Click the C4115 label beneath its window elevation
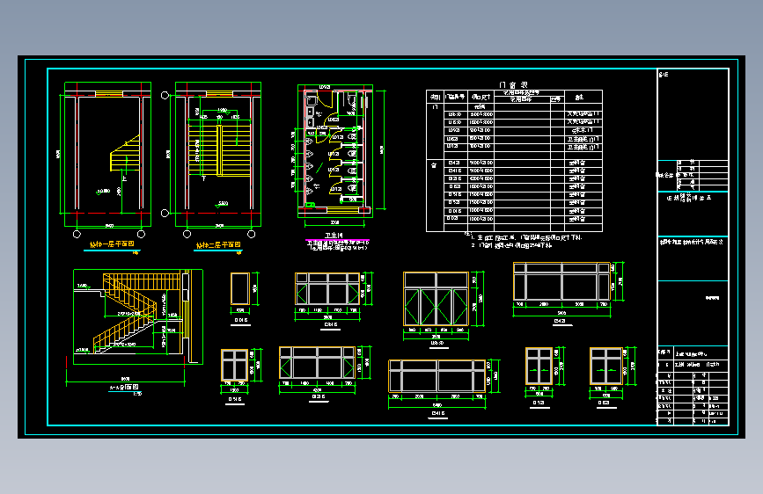Image resolution: width=763 pixels, height=494 pixels. (x=437, y=413)
